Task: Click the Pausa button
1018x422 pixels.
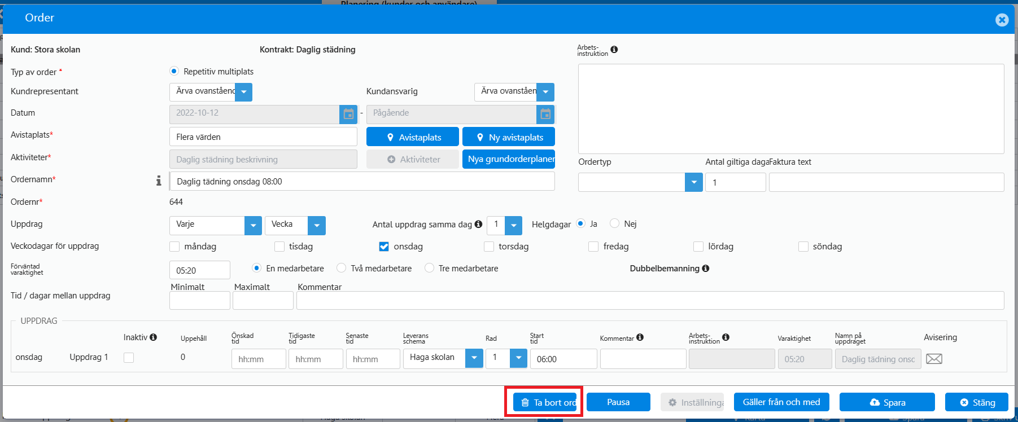Action: (618, 402)
